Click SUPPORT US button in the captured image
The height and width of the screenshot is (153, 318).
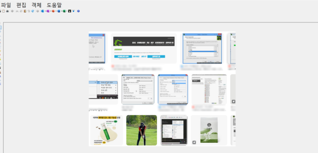point(156,57)
